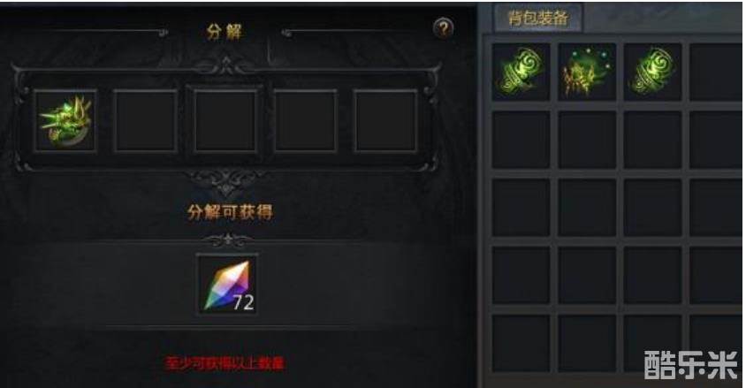
Task: Click the fifth empty decompose slot
Action: tap(385, 121)
